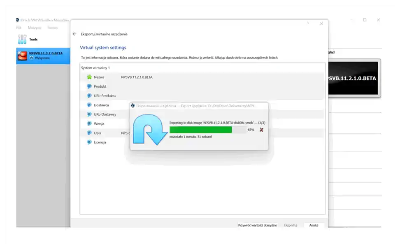Screen dimensions: 400x249
Task: Click the green export progress bar
Action: tap(202, 129)
